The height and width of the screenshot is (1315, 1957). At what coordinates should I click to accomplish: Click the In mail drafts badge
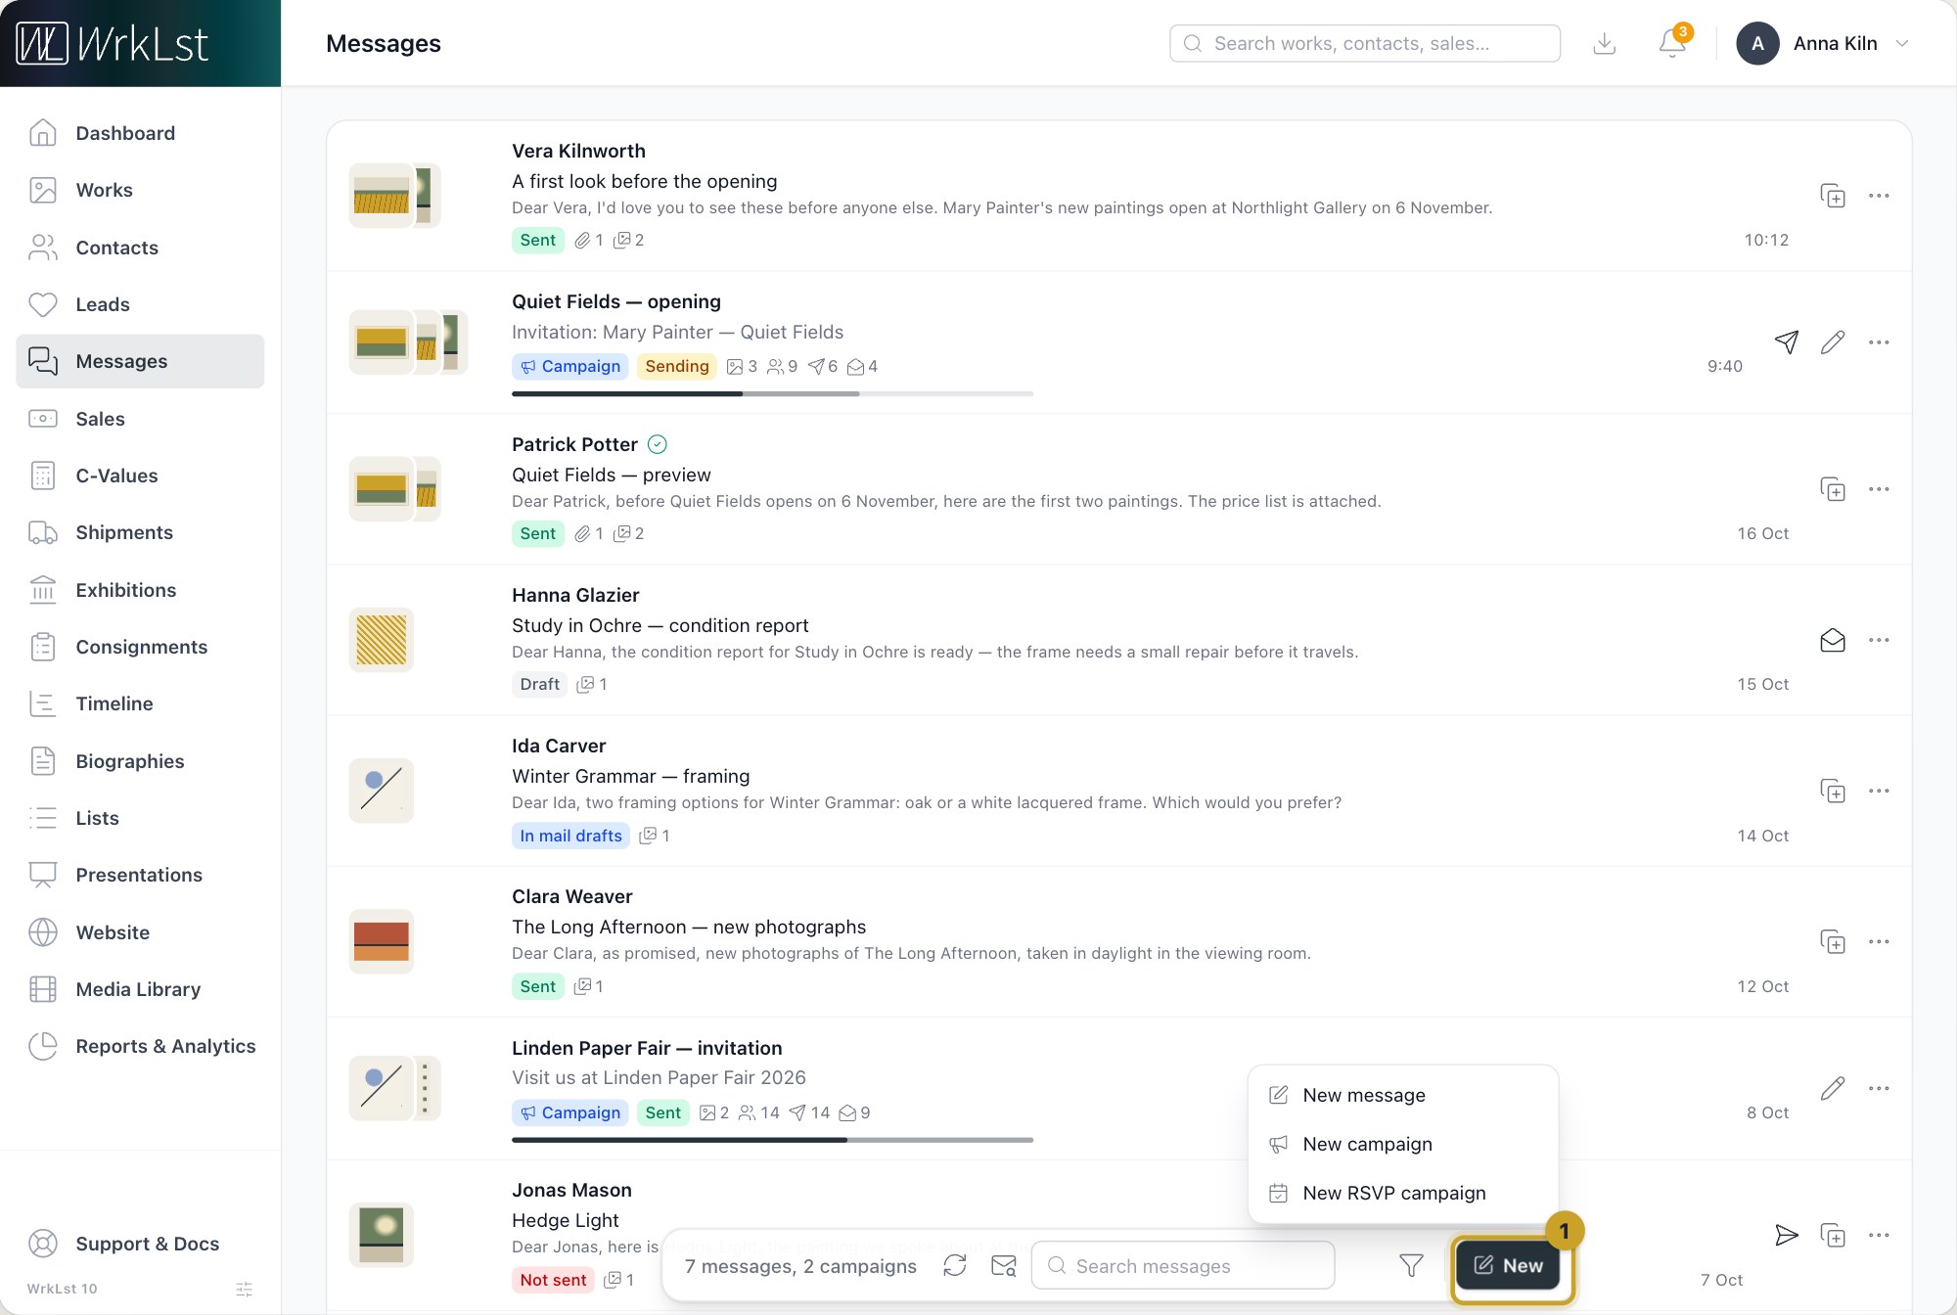click(x=570, y=836)
